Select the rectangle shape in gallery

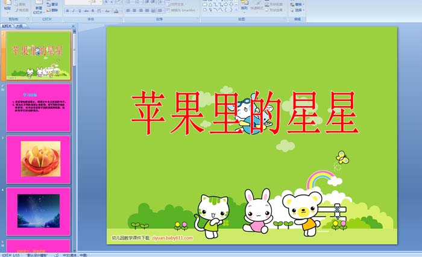tap(205, 5)
